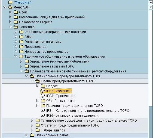Click the transaction cube icon of IP02
Viewport: 153px width, 138px height.
point(43,91)
